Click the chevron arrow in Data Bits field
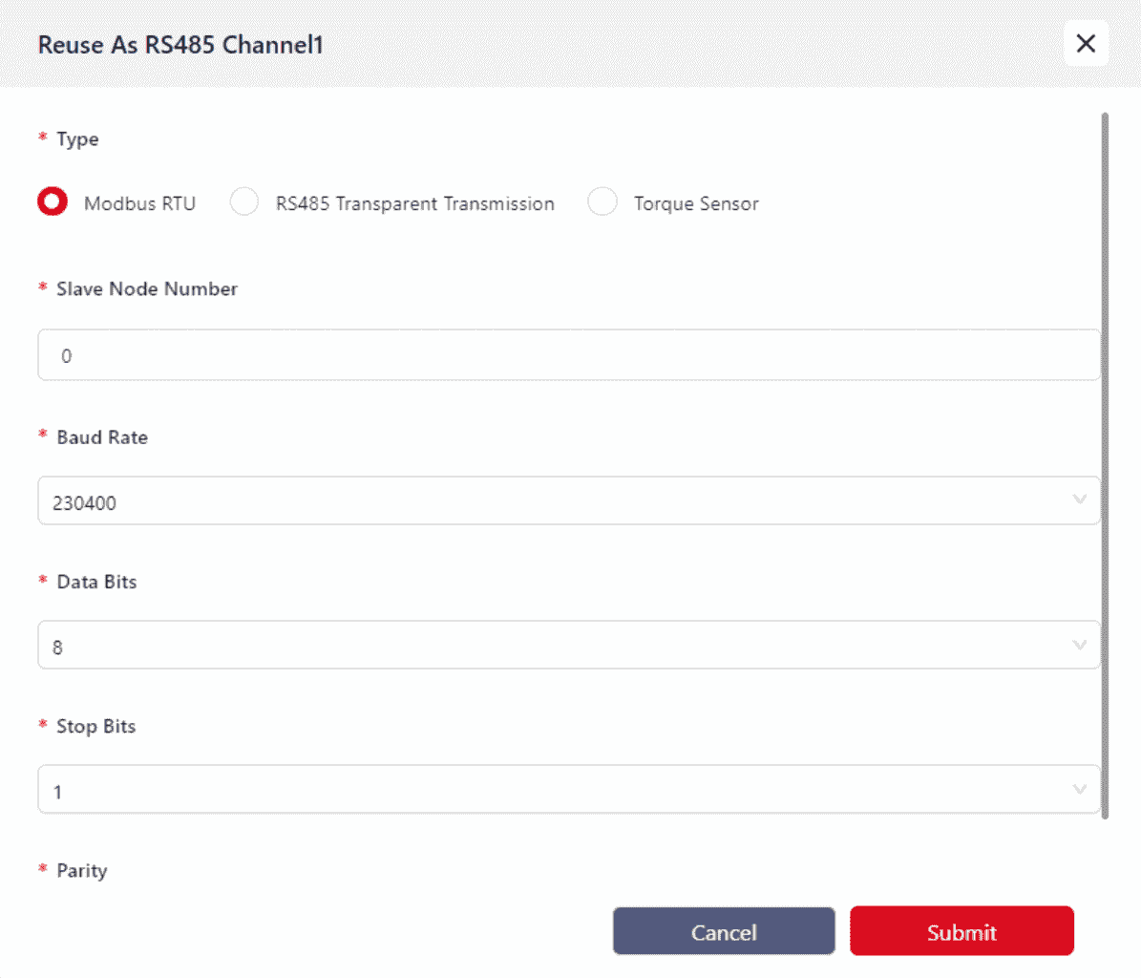 1079,646
